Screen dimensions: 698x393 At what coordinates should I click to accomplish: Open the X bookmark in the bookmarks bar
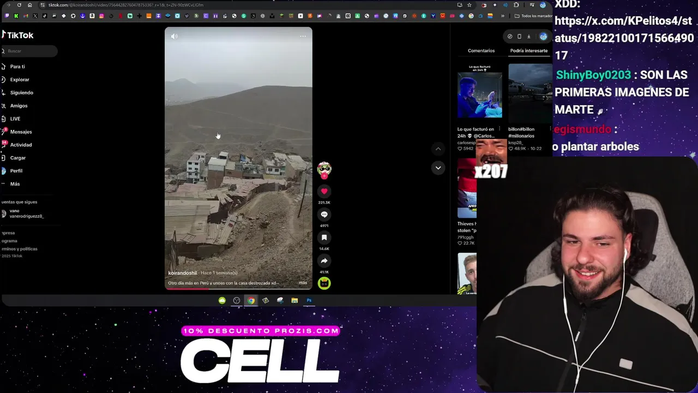click(x=35, y=16)
